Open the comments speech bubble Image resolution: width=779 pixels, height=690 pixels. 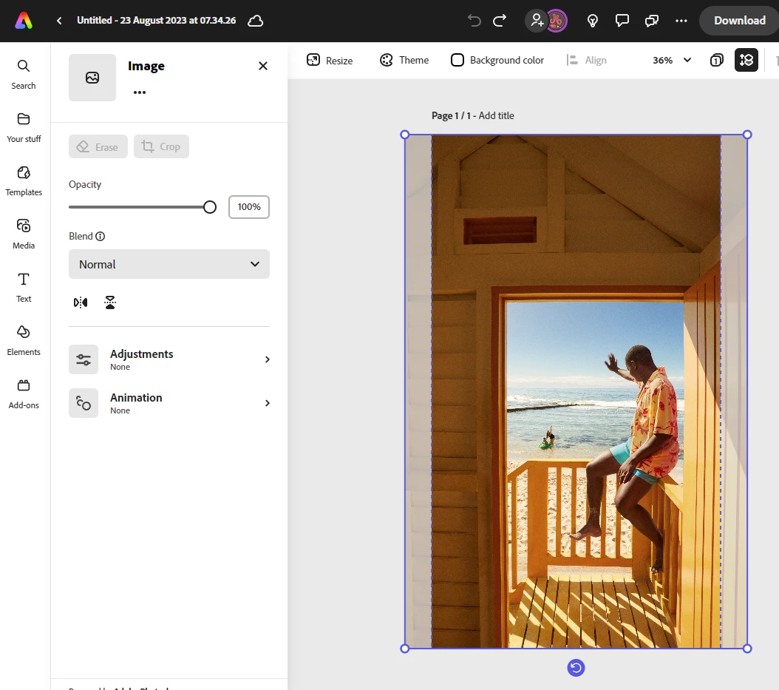tap(622, 21)
